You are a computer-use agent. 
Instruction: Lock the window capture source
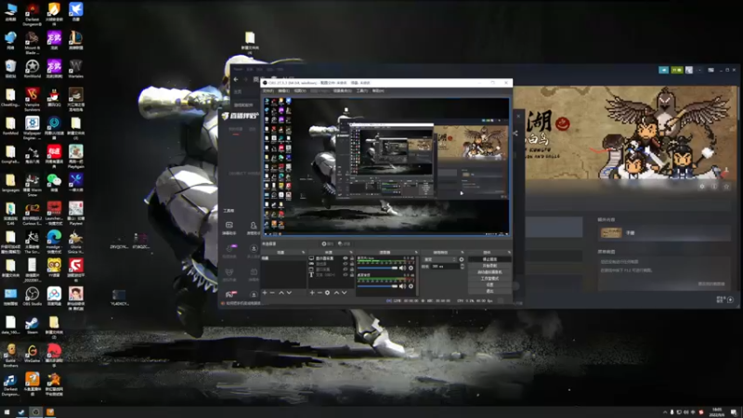pos(352,269)
